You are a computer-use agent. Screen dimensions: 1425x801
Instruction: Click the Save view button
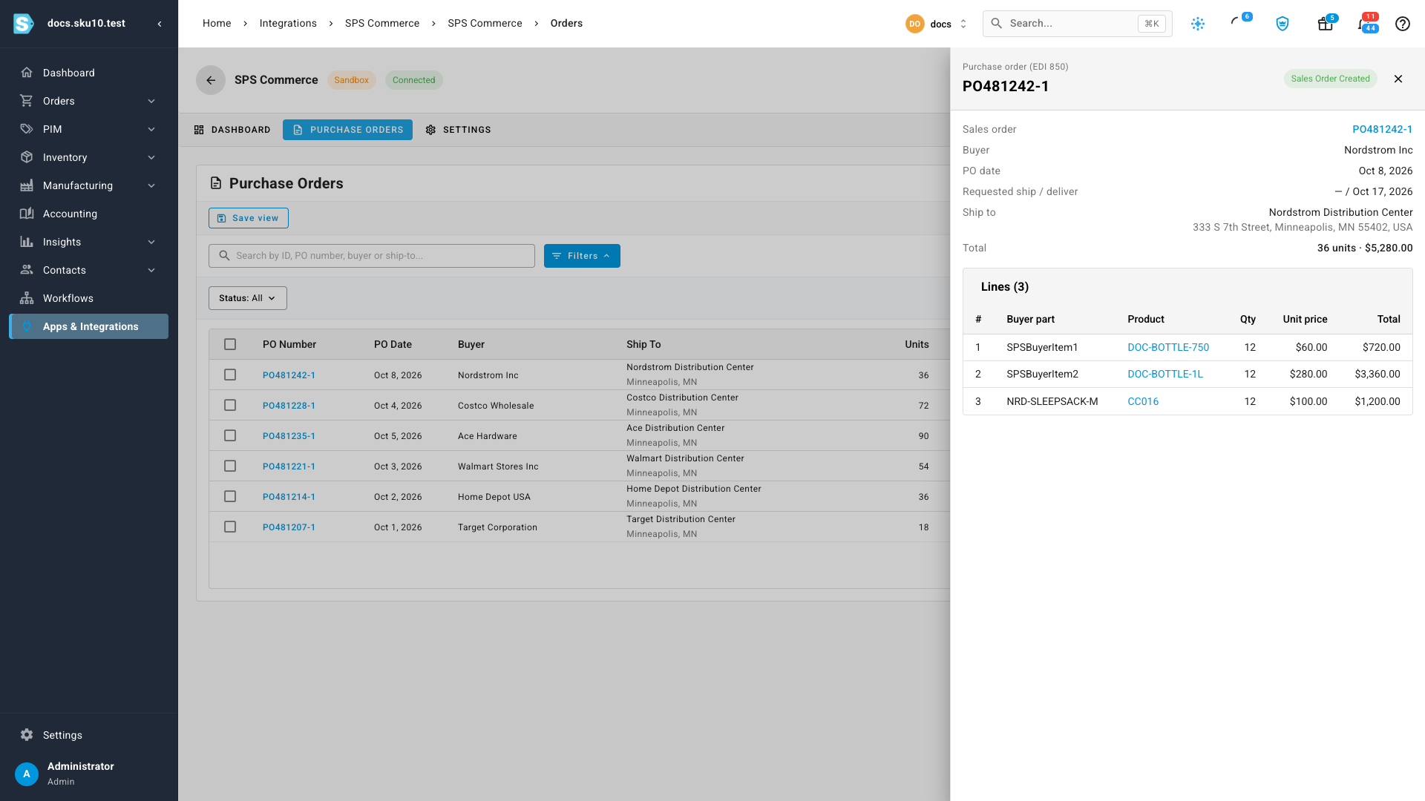pyautogui.click(x=249, y=218)
